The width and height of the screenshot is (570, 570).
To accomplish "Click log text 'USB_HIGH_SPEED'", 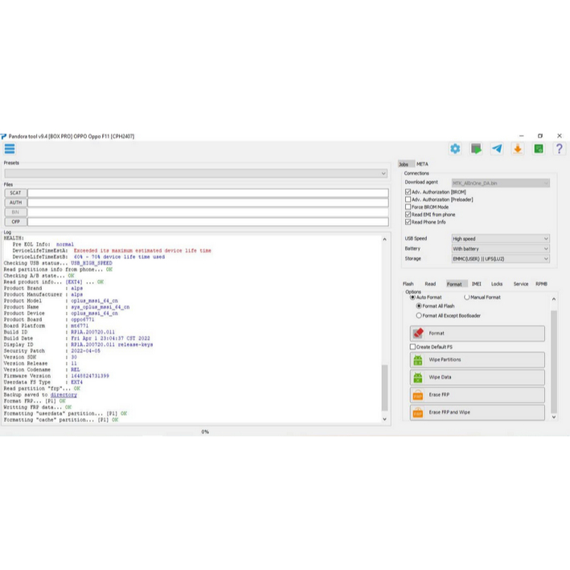I will (x=92, y=263).
